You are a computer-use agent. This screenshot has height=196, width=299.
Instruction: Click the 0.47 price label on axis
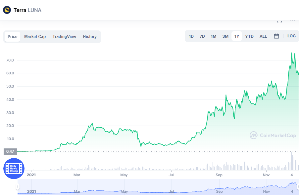10,152
